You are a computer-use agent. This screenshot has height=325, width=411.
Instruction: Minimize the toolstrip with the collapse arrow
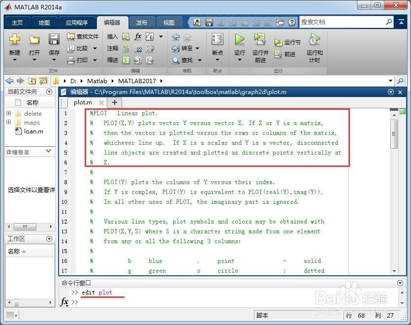coord(401,22)
